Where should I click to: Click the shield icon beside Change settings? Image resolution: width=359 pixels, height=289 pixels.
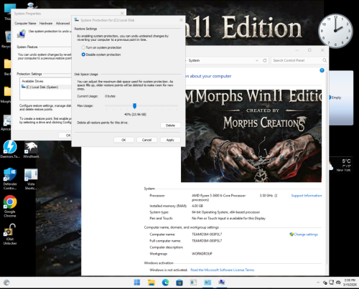pos(292,234)
